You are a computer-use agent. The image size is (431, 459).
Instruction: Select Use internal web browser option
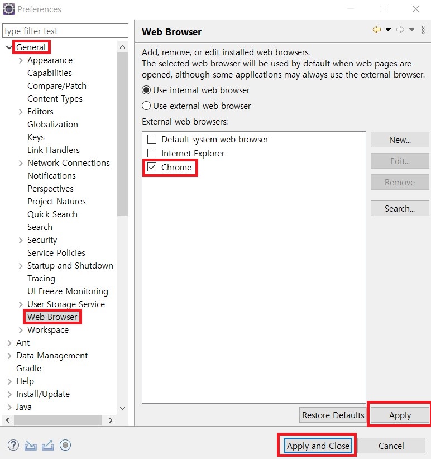click(195, 90)
